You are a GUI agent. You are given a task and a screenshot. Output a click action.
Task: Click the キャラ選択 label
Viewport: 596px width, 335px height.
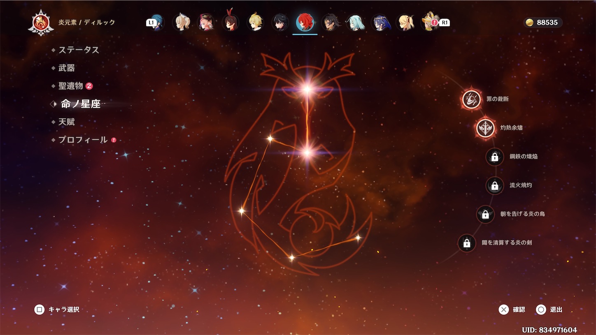click(x=64, y=310)
